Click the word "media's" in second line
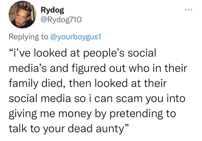The height and width of the screenshot is (141, 202). tap(28, 68)
